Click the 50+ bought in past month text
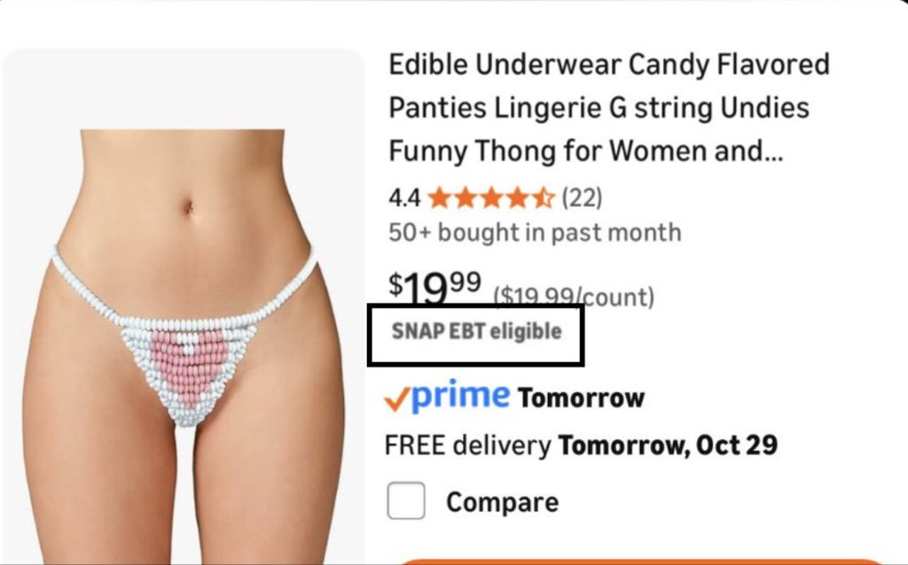The image size is (908, 565). (535, 233)
